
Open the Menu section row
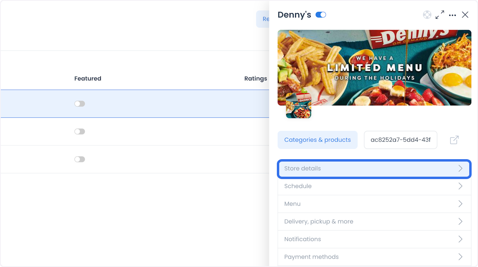[374, 204]
